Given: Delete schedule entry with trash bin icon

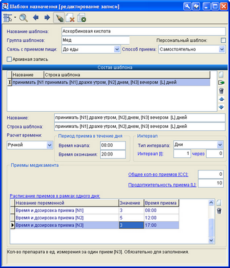Looking at the screenshot, I should (x=219, y=211).
